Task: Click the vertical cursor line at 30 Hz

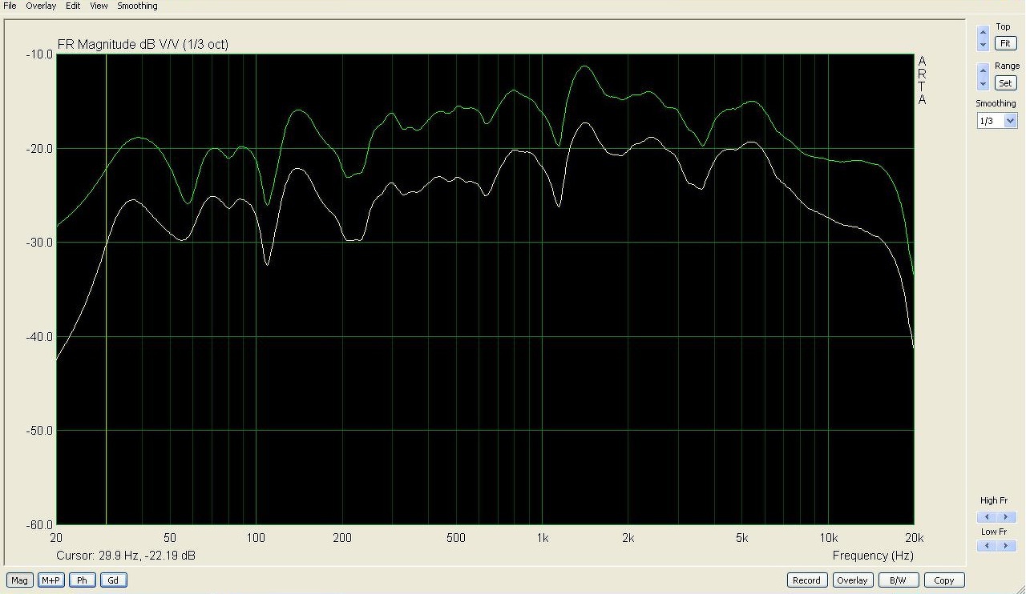Action: pyautogui.click(x=106, y=289)
